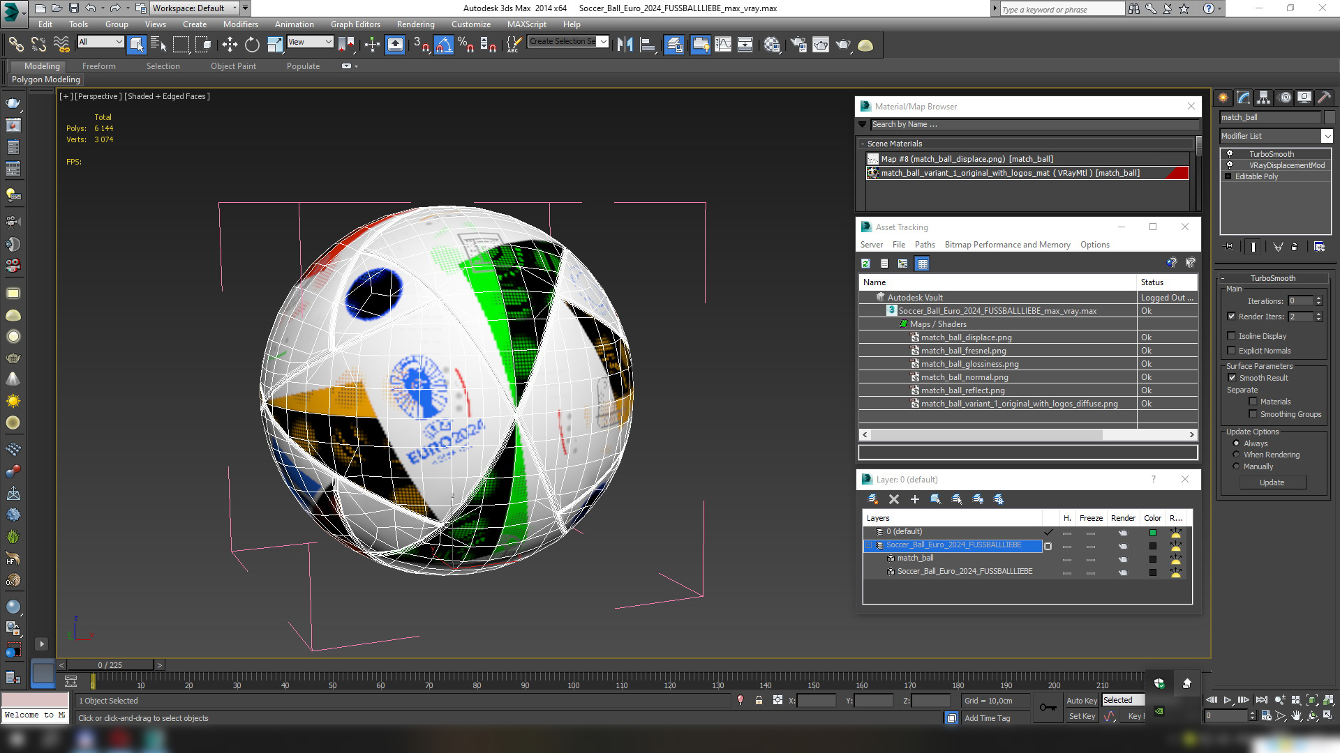Select the Select and Move tool
1340x753 pixels.
(230, 45)
